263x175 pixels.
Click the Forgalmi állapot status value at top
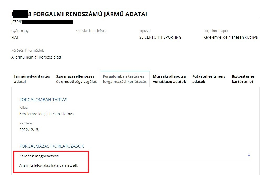point(230,37)
